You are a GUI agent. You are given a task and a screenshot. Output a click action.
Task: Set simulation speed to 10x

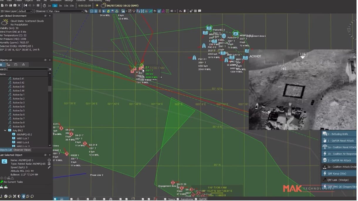click(66, 6)
